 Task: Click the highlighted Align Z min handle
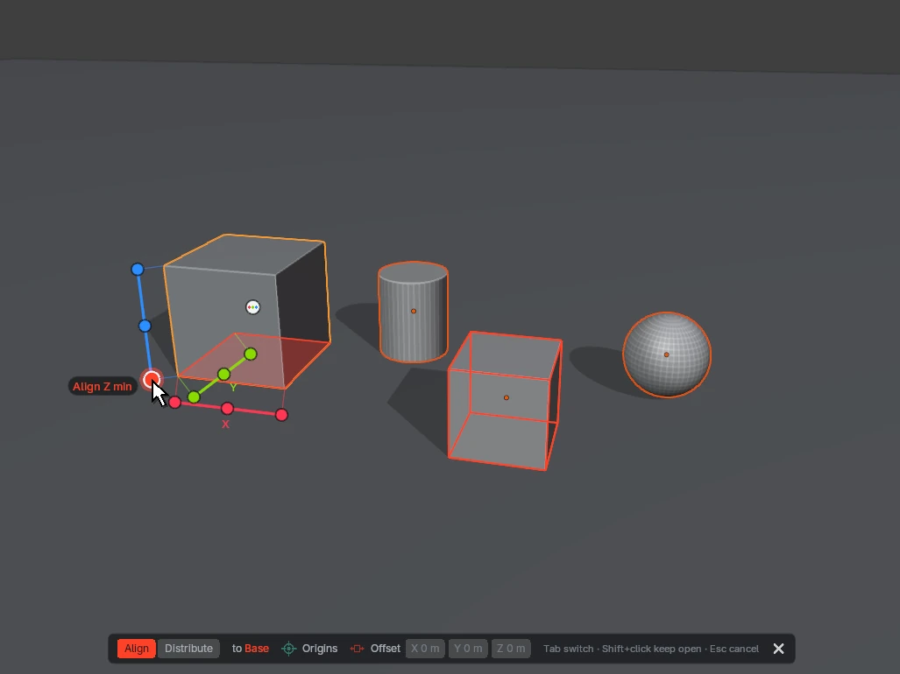coord(152,379)
